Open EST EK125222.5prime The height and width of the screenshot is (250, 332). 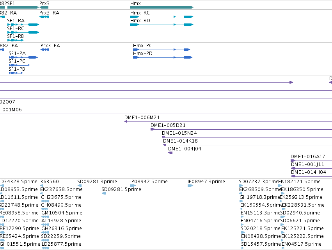coord(302,236)
